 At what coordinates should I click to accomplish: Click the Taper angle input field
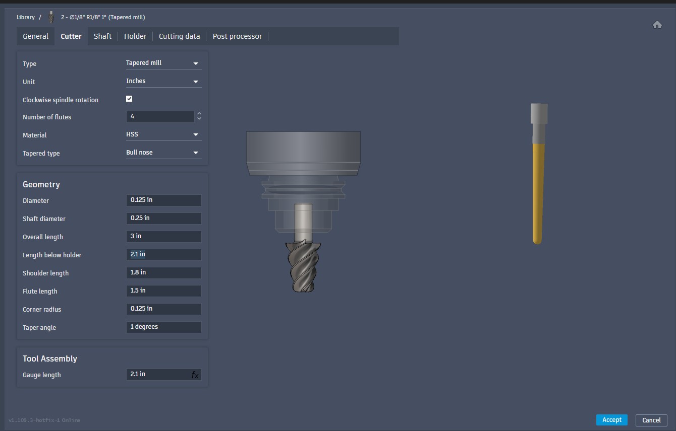(x=163, y=327)
